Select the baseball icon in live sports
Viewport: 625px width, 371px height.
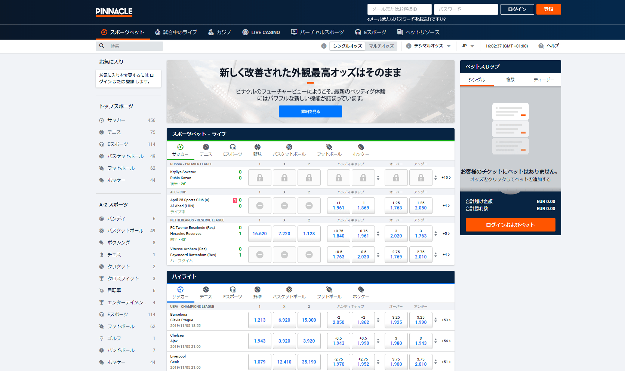[257, 148]
